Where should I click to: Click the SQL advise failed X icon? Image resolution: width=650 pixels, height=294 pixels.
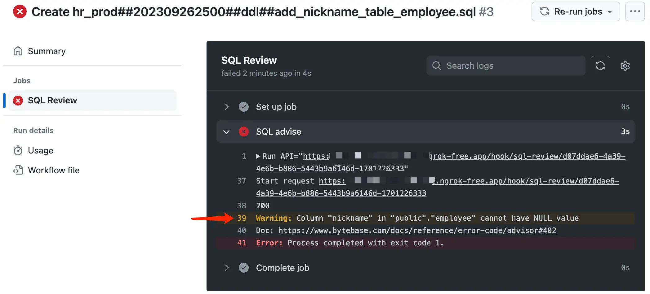coord(244,132)
